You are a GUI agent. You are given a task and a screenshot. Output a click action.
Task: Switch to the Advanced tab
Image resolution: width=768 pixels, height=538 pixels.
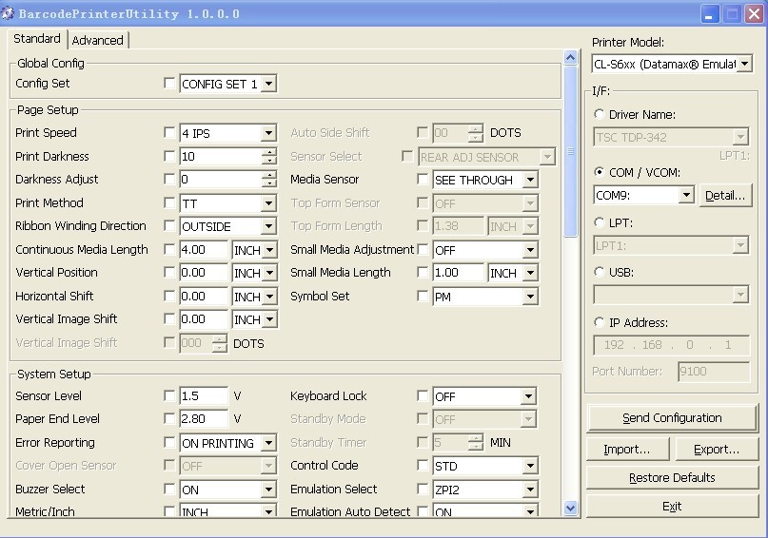(98, 40)
